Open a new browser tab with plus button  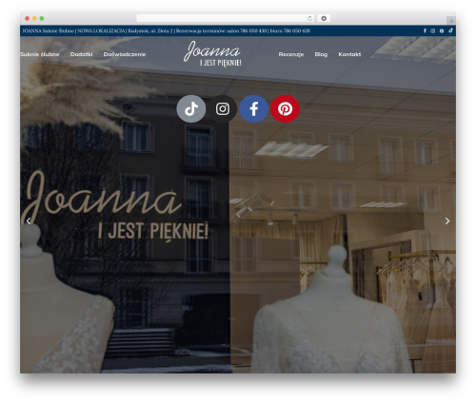[451, 21]
